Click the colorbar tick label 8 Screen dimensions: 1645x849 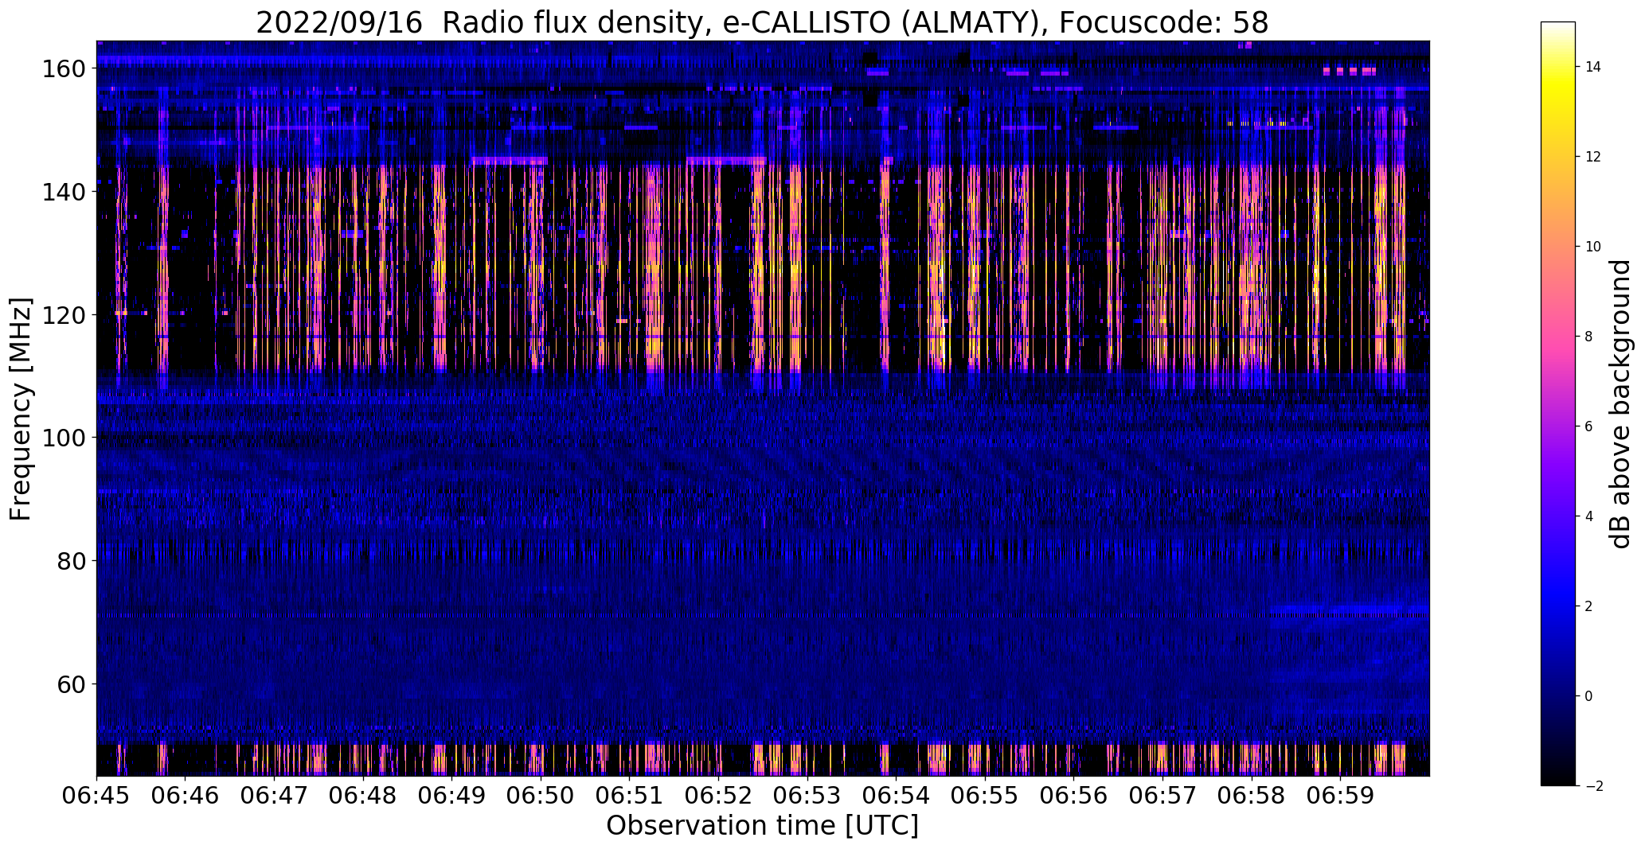(x=1589, y=337)
